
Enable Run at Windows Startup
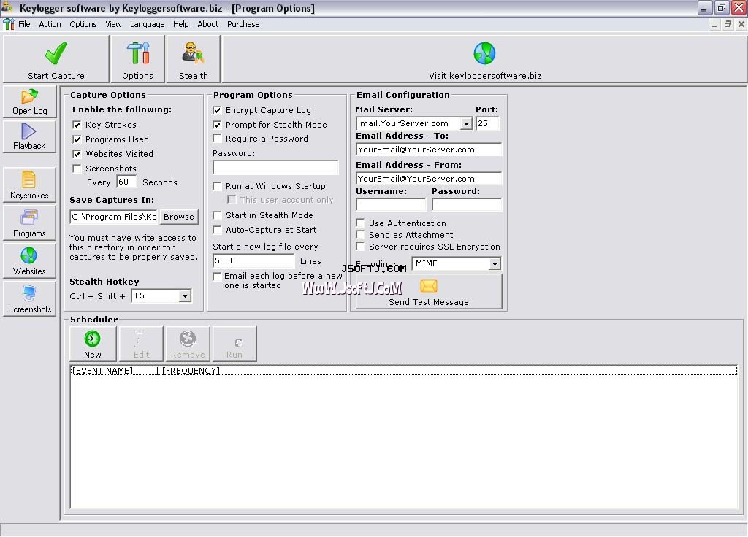point(217,186)
